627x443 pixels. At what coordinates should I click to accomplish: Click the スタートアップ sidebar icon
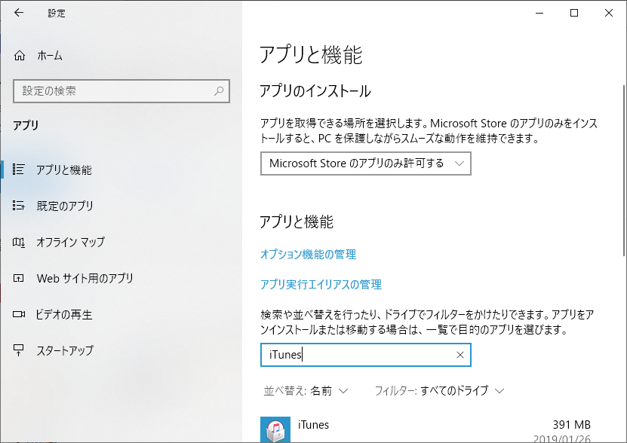(x=18, y=350)
